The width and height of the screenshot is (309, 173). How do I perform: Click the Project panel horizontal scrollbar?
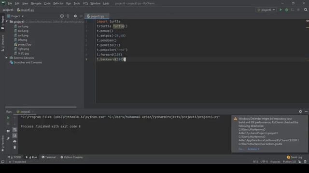pos(41,107)
